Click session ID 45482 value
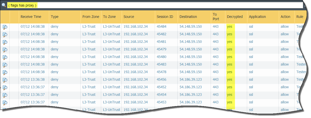Image resolution: width=311 pixels, height=118 pixels. (161, 34)
